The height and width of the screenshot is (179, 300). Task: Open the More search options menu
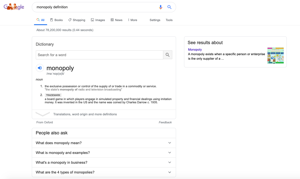click(132, 20)
